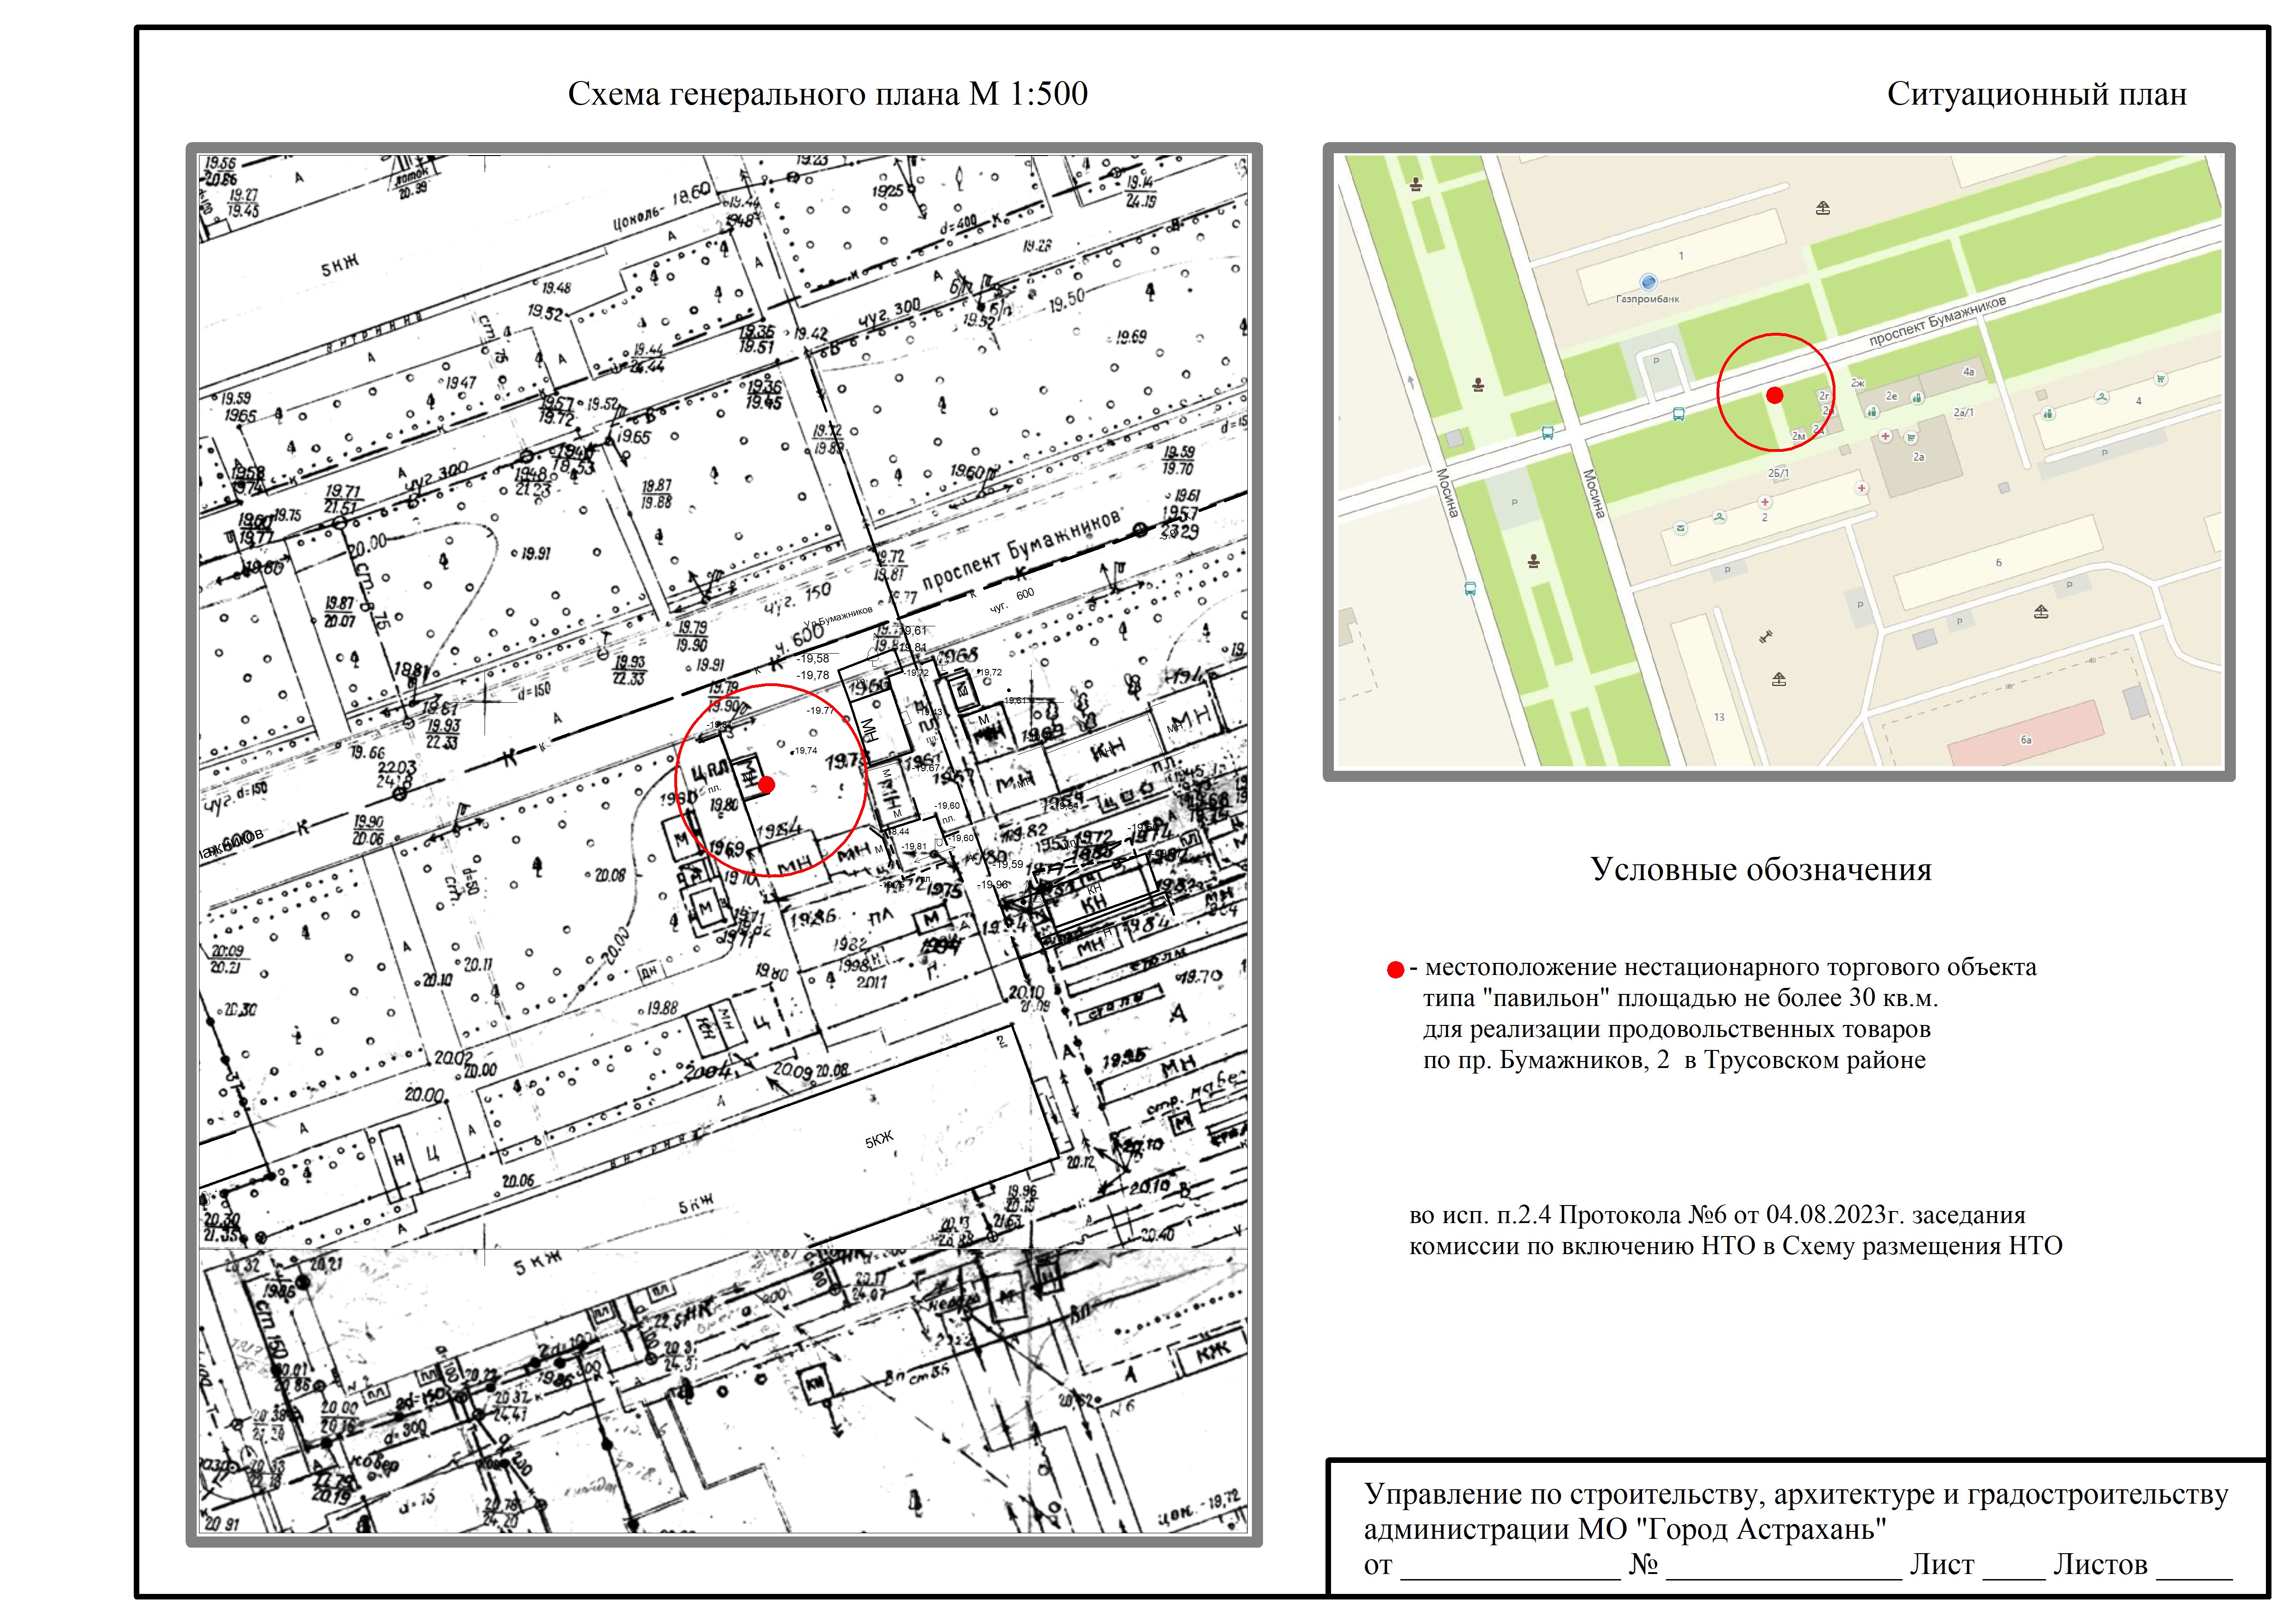This screenshot has width=2296, height=1624.
Task: Click red dot marker in legend
Action: (1395, 970)
